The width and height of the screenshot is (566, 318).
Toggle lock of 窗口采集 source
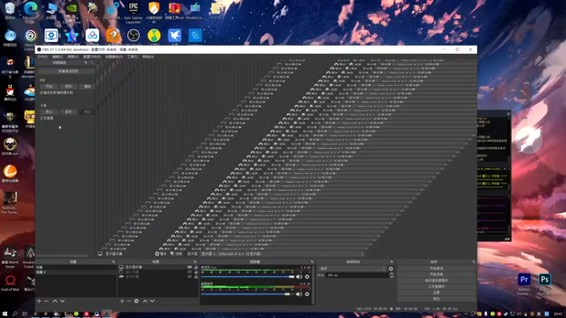click(x=196, y=272)
